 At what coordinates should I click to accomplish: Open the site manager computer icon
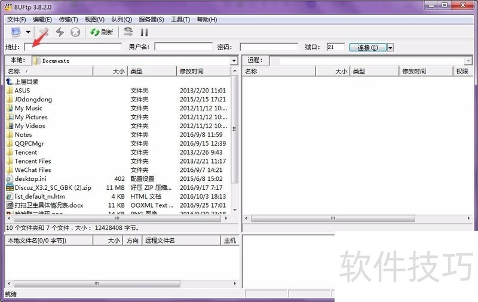(16, 32)
